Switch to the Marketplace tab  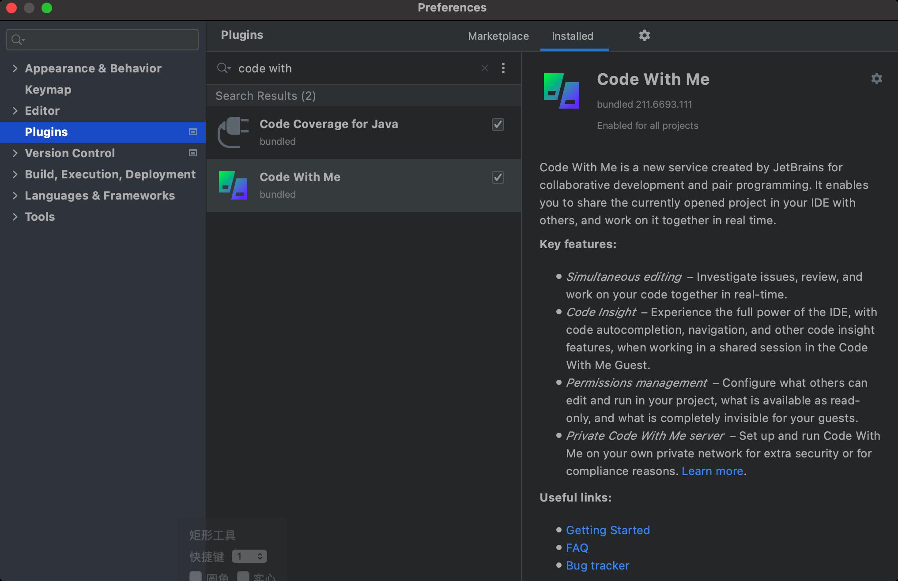498,36
